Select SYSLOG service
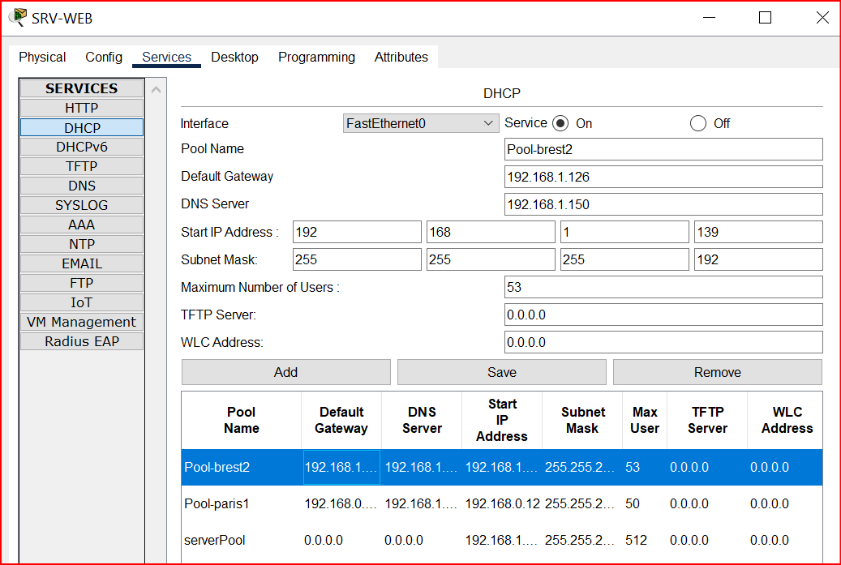841x565 pixels. click(82, 205)
